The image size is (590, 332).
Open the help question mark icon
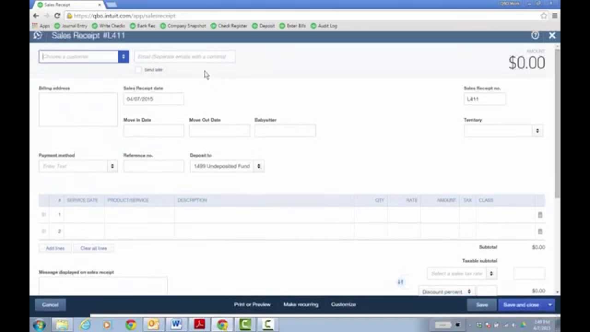[x=535, y=35]
